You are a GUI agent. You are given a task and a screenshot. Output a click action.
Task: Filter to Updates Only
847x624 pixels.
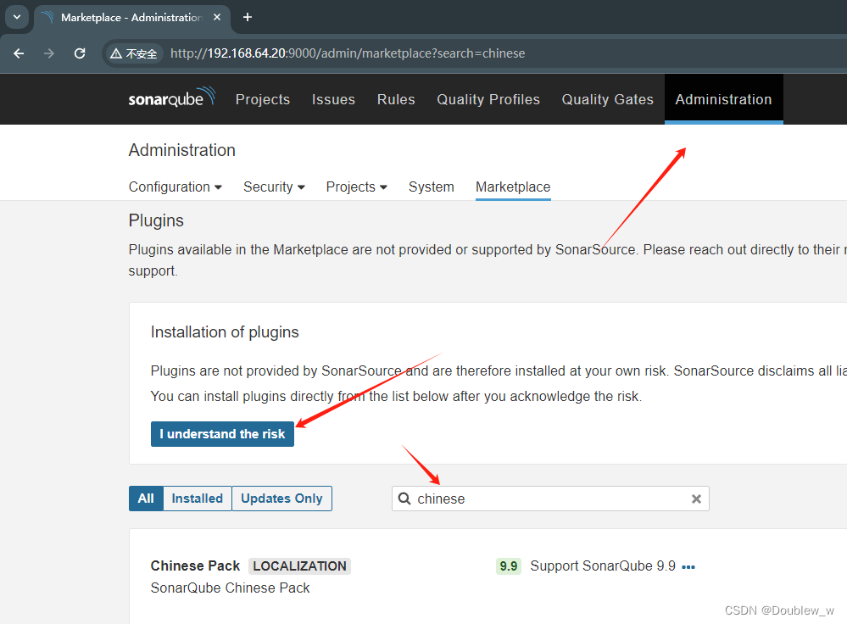(281, 499)
